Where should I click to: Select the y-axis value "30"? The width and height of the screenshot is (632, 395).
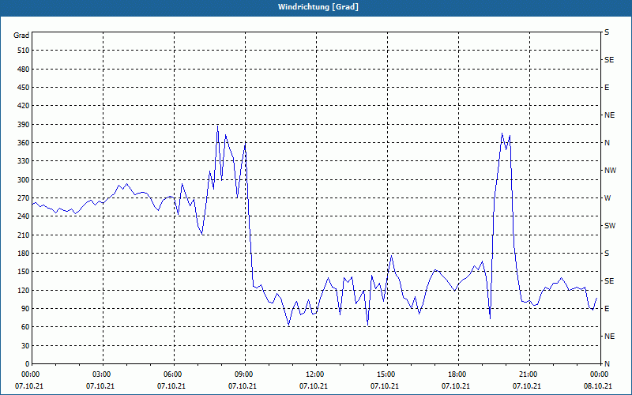pyautogui.click(x=25, y=346)
